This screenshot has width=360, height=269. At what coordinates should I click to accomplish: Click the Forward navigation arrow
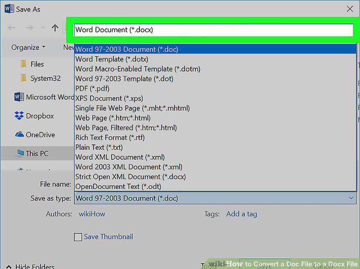pos(29,28)
